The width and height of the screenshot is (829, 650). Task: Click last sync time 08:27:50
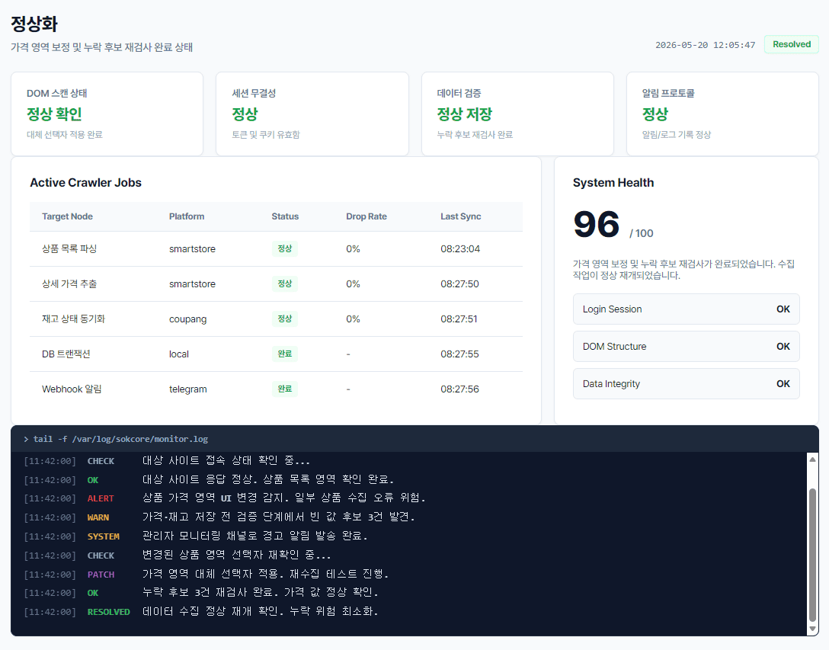coord(459,283)
